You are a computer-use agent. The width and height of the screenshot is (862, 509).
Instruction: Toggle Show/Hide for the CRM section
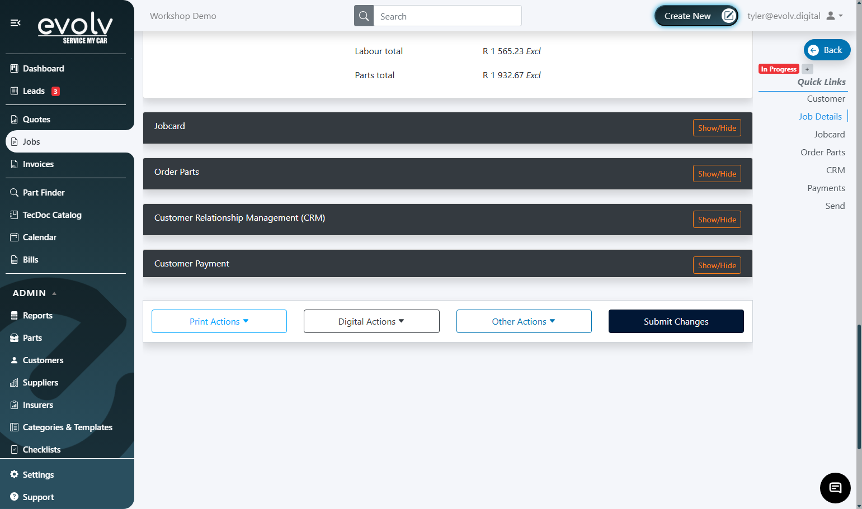click(x=717, y=220)
